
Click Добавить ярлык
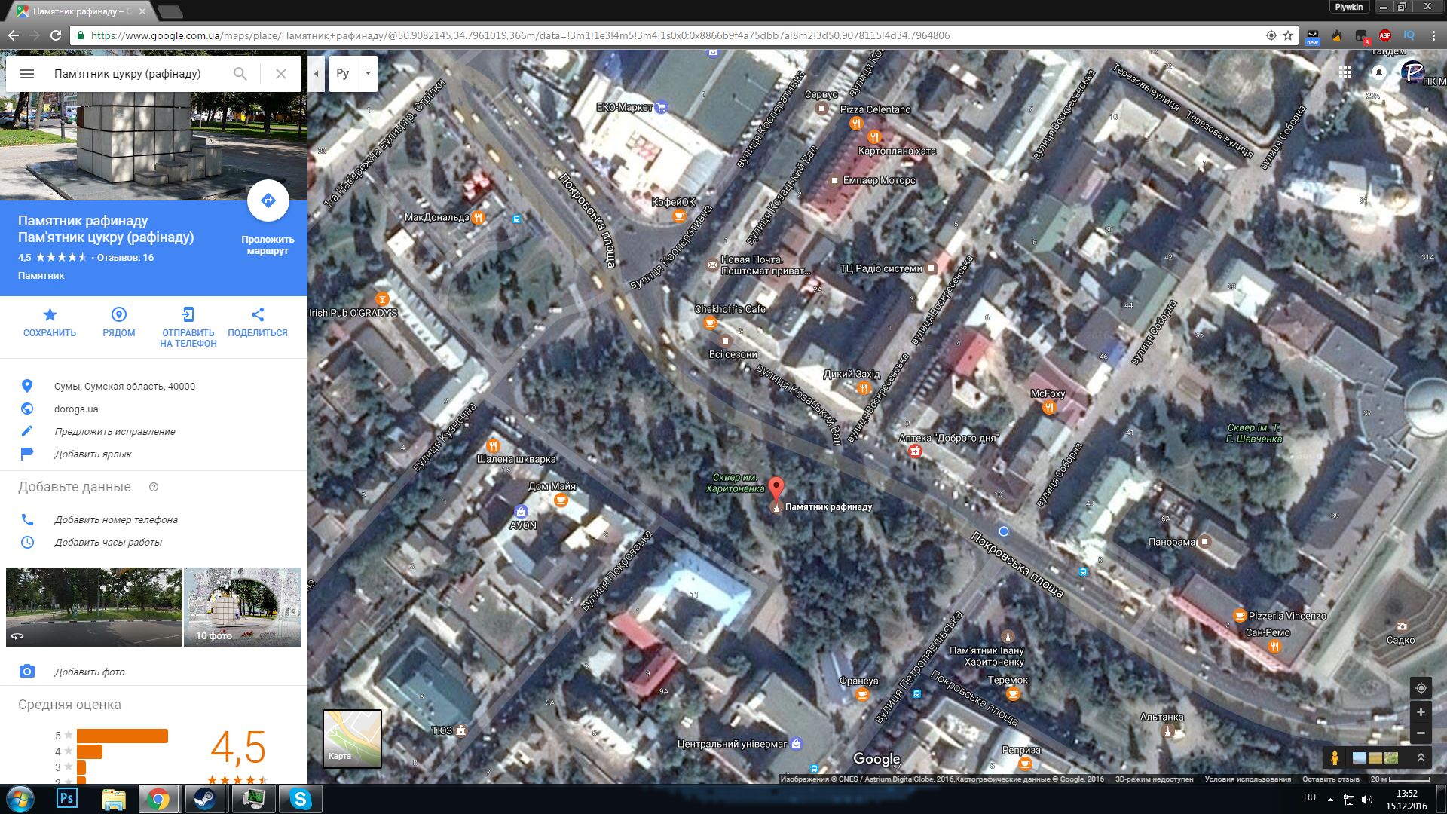click(x=93, y=454)
